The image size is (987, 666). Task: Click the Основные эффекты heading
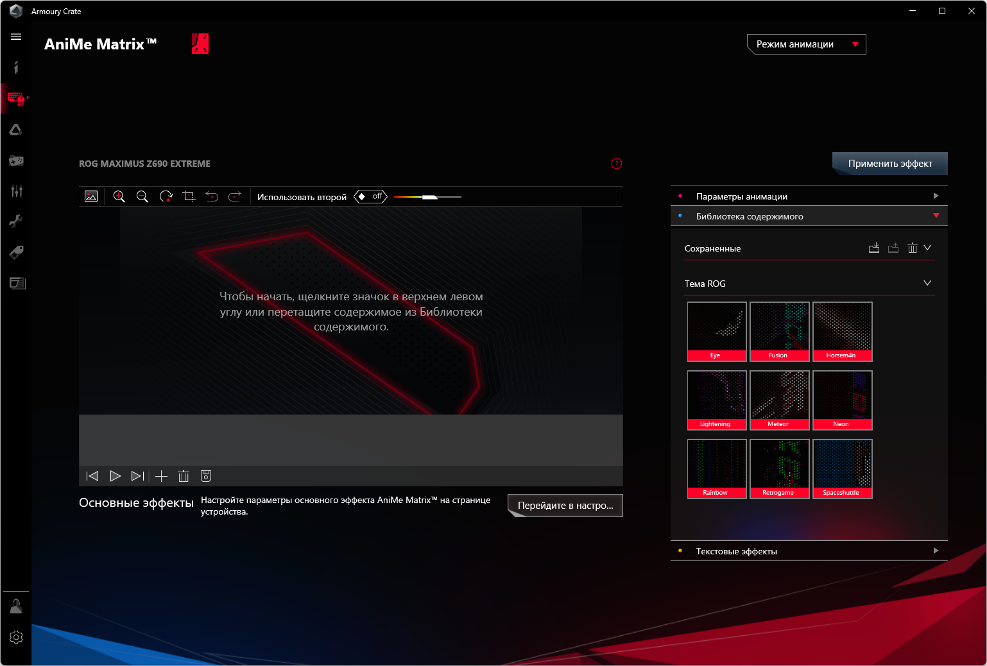coord(136,503)
